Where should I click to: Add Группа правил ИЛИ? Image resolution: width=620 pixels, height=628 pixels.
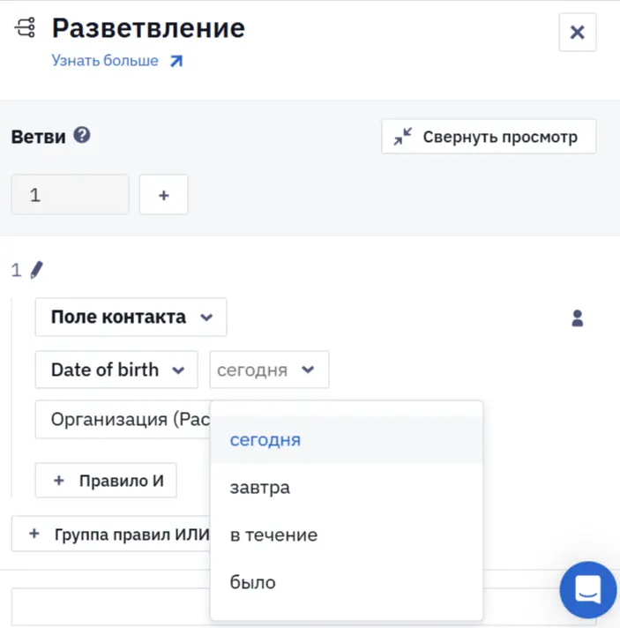click(111, 535)
